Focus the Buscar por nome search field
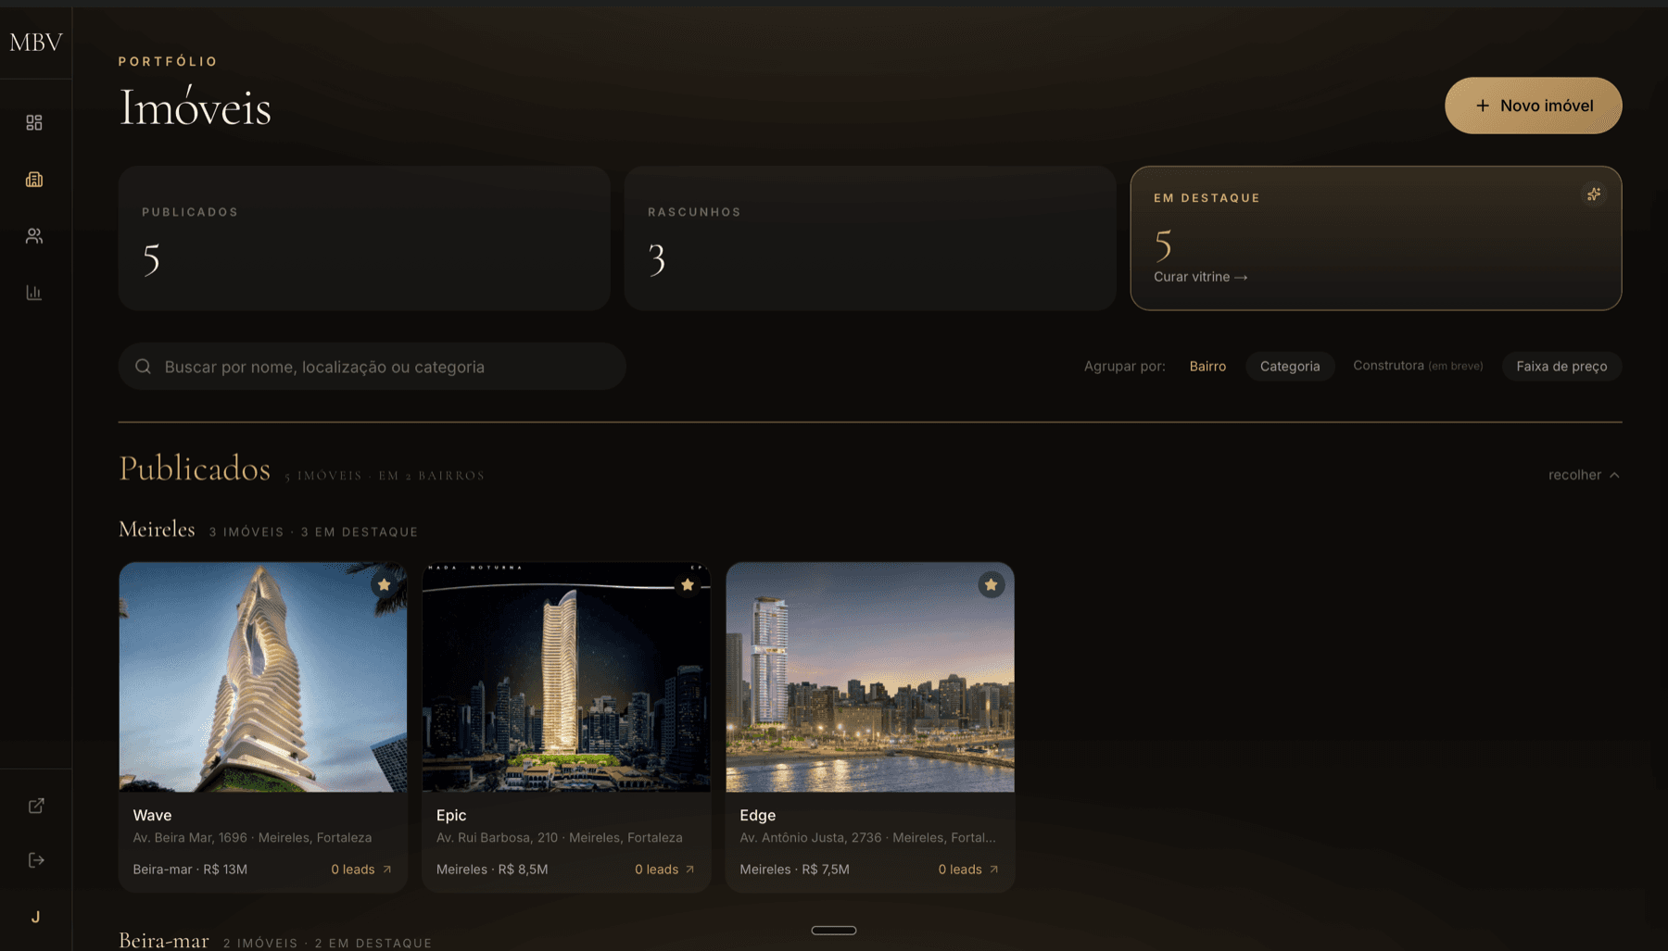 click(x=373, y=367)
